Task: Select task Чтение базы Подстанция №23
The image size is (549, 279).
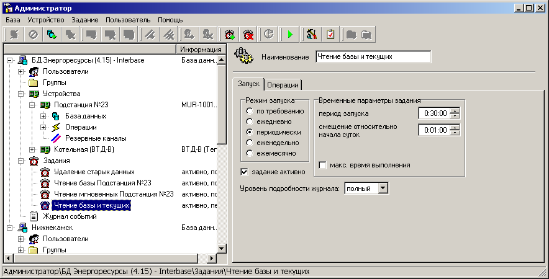Action: tap(102, 183)
